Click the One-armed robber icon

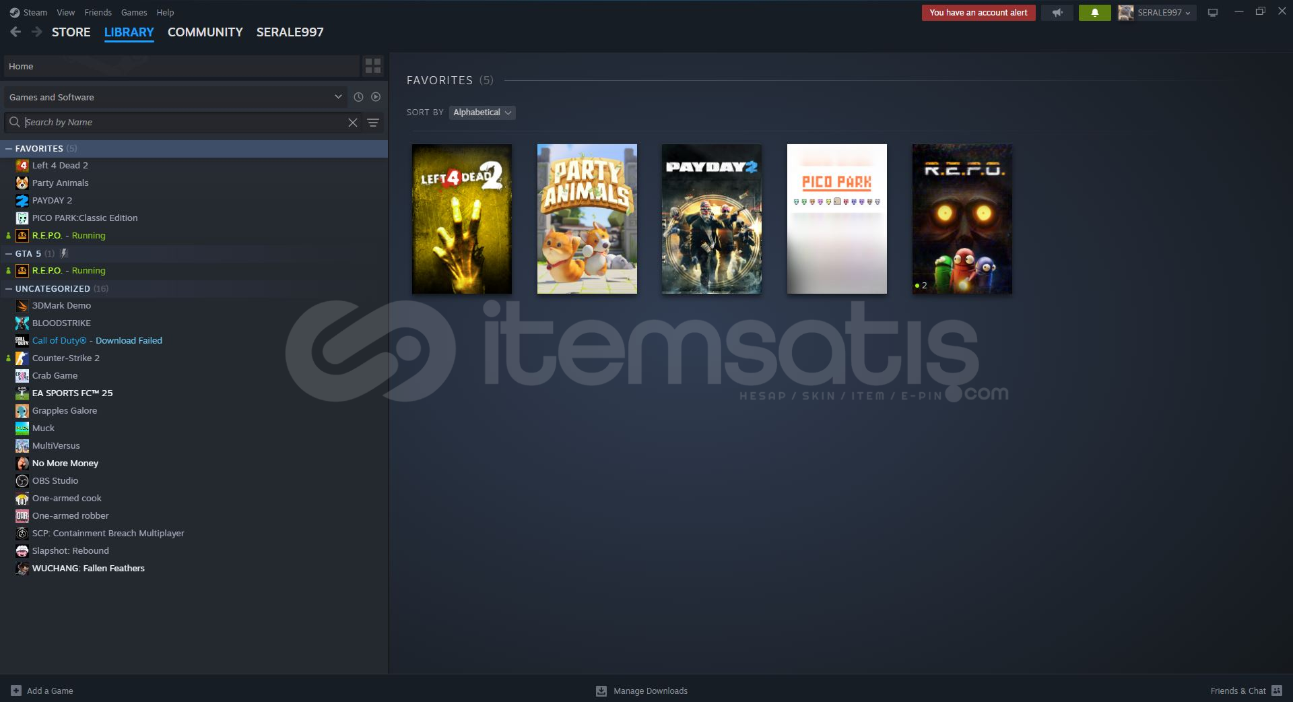22,515
